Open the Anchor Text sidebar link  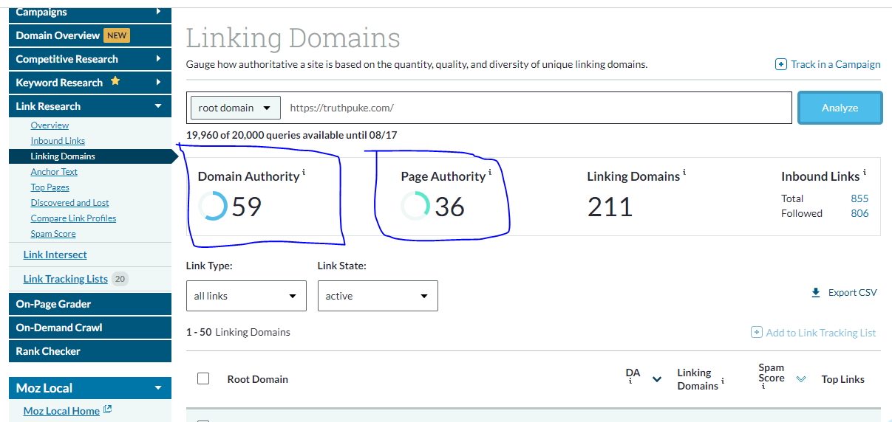[x=54, y=172]
